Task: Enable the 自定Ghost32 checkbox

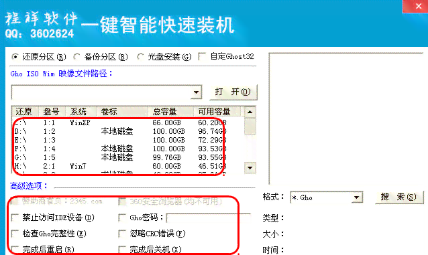Action: click(203, 57)
